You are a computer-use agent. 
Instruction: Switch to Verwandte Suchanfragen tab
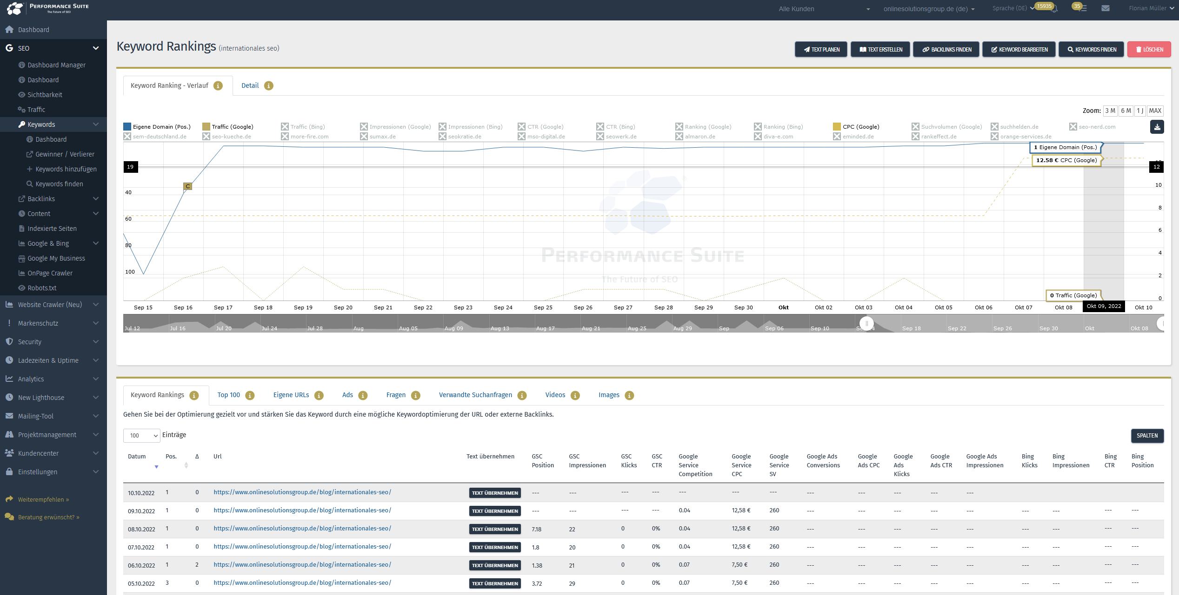click(x=475, y=395)
